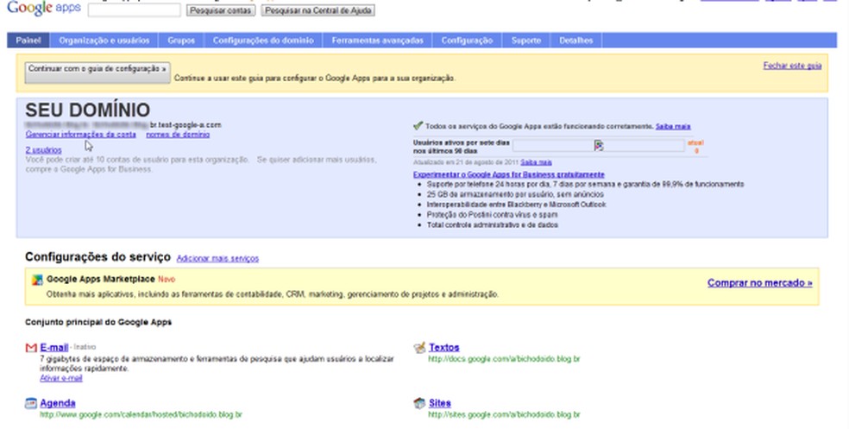Click the Agenda calendar icon
Viewport: 849px width, 429px height.
coord(31,403)
